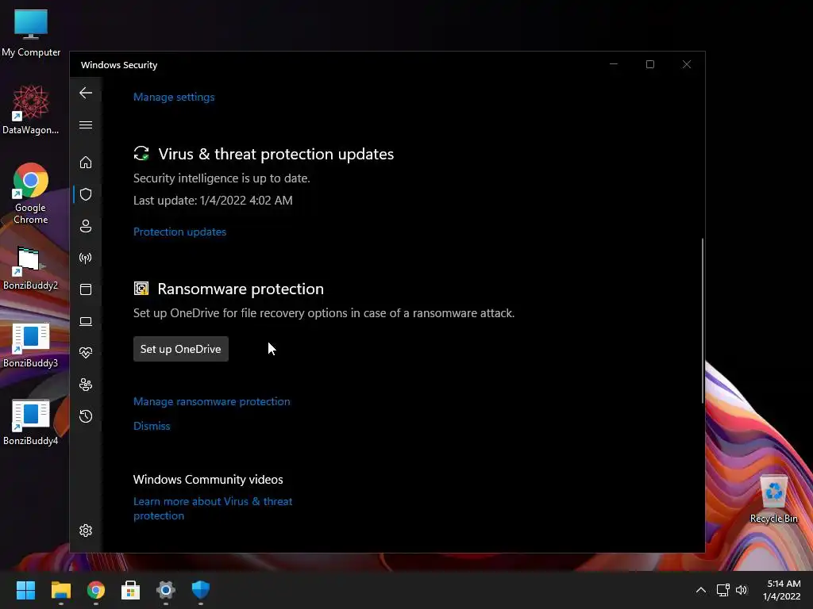
Task: Open Manage ransomware protection link
Action: [211, 401]
